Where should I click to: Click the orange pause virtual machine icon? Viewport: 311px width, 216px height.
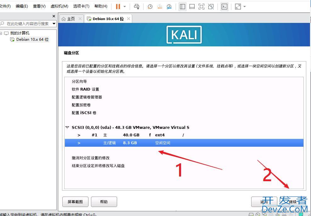pyautogui.click(x=118, y=7)
